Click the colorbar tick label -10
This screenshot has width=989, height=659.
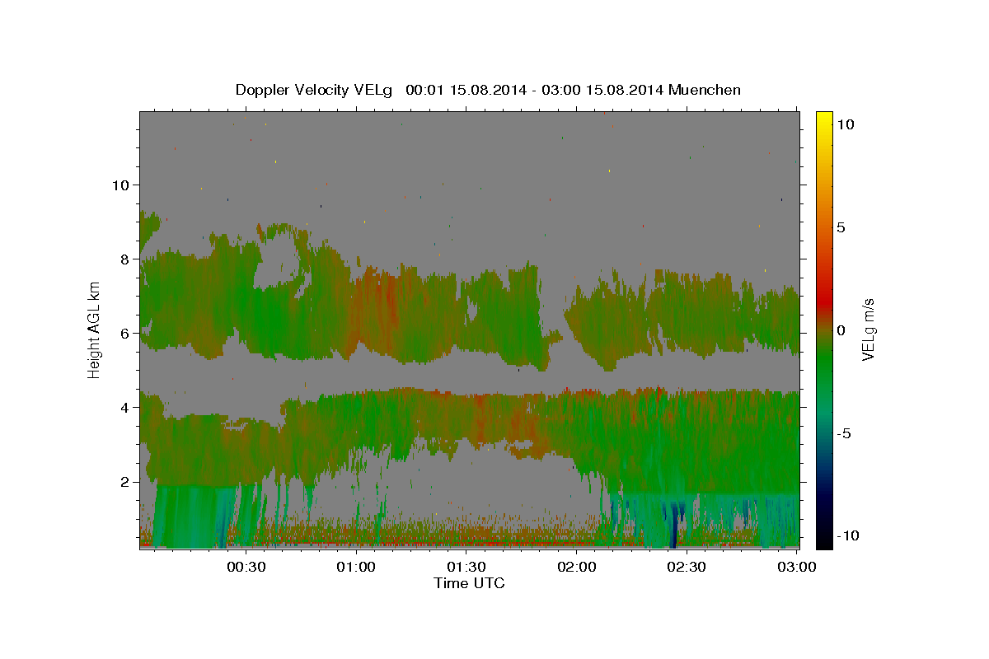[x=851, y=535]
